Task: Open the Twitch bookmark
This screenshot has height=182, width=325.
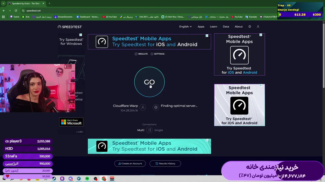Action: [x=14, y=17]
